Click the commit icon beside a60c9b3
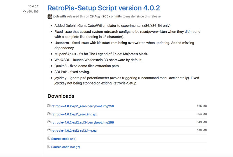 click(24, 11)
